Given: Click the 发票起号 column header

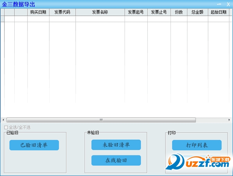Looking at the screenshot, I should click(136, 12).
